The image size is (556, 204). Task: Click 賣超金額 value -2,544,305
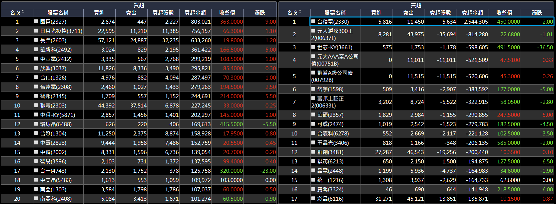point(475,22)
